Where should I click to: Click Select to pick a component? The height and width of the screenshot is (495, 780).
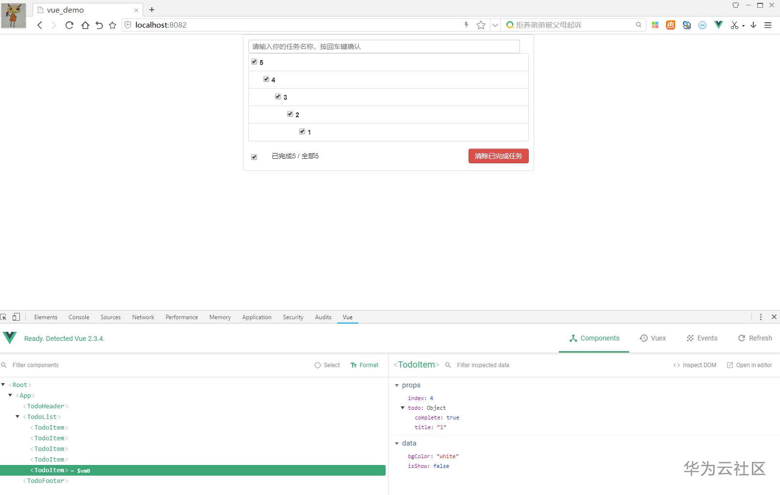click(x=327, y=365)
